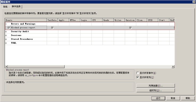Click the NTUse... column header

(x=75, y=20)
